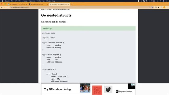Image resolution: width=169 pixels, height=95 pixels.
Task: Open a new tab with the plus button
Action: click(72, 4)
